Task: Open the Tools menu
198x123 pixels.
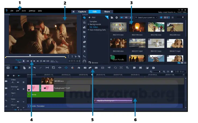Action: [24, 11]
